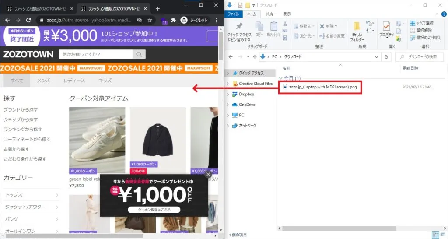The height and width of the screenshot is (239, 448).
Task: Open 古着から探す link
Action: 16,149
